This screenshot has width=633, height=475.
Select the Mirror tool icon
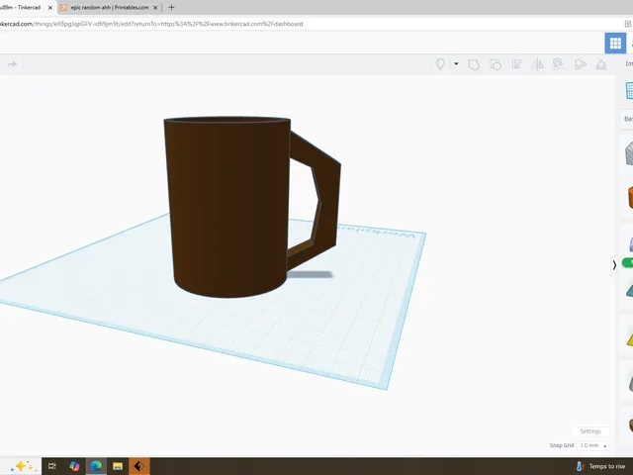[x=537, y=64]
